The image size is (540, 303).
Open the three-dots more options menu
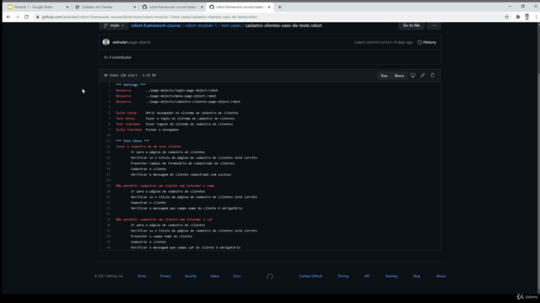point(434,25)
